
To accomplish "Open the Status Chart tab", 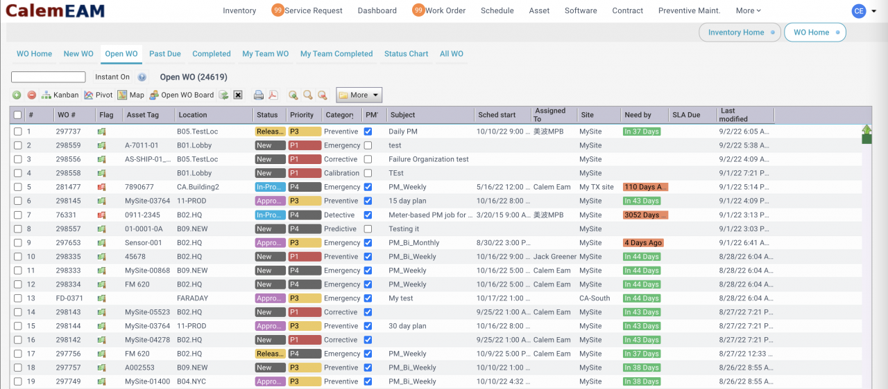I will 406,53.
